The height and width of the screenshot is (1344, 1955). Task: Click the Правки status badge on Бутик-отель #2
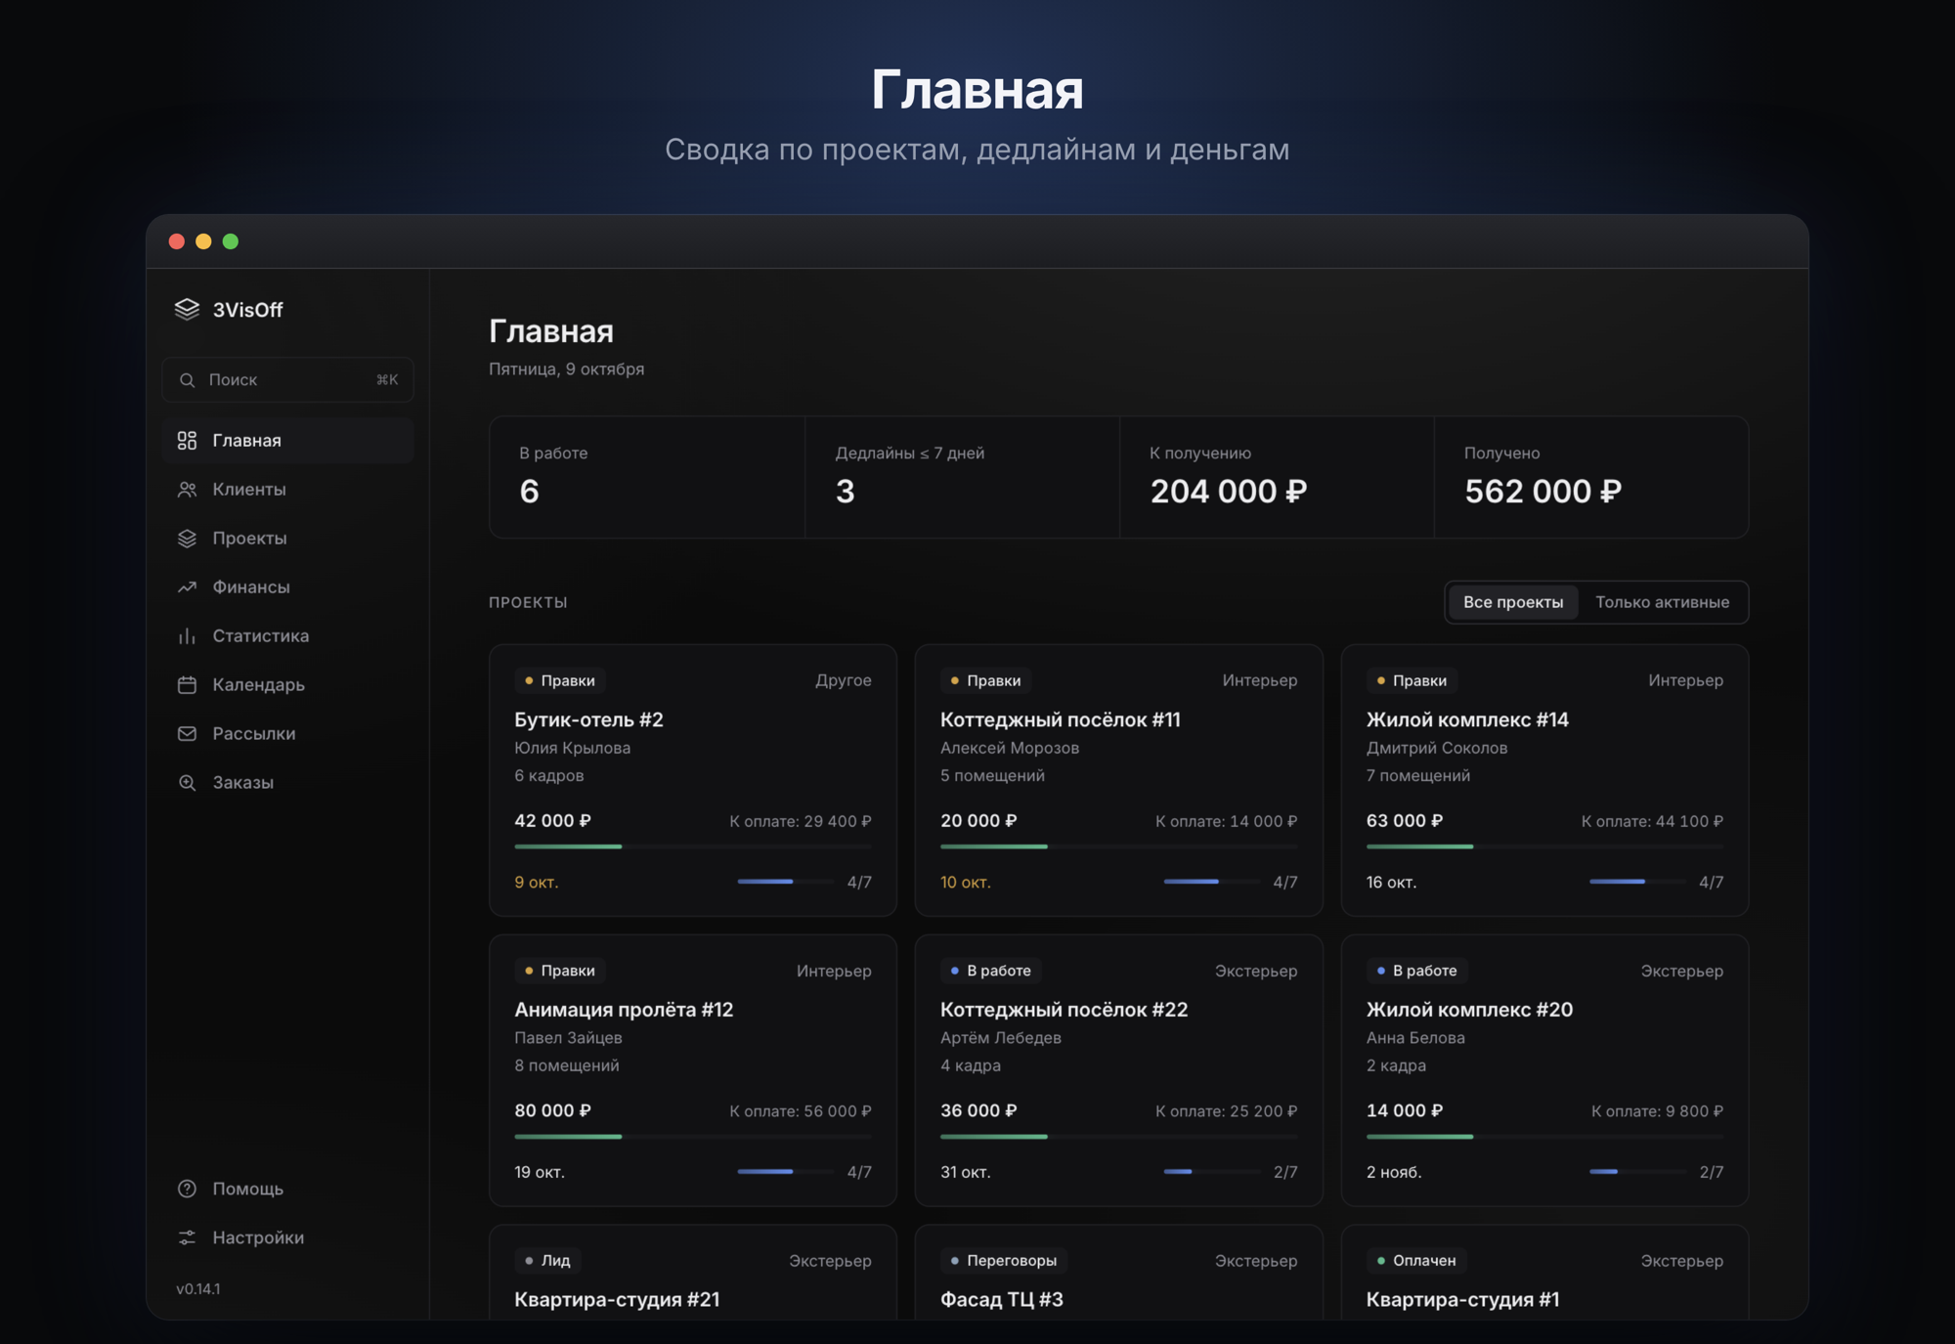click(560, 680)
